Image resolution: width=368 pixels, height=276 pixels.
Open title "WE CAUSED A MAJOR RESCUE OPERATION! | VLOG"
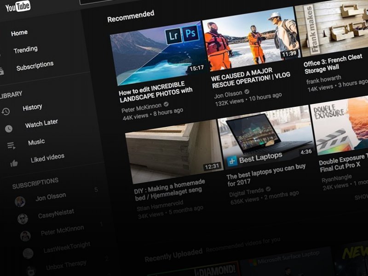pyautogui.click(x=251, y=78)
